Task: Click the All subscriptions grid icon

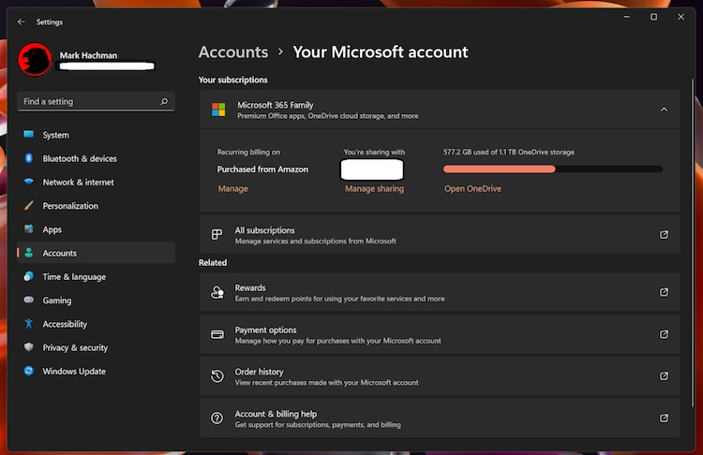Action: [x=217, y=235]
